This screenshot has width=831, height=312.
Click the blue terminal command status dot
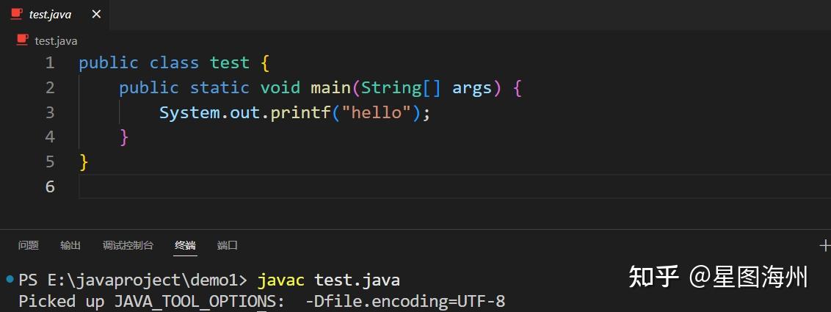(10, 279)
